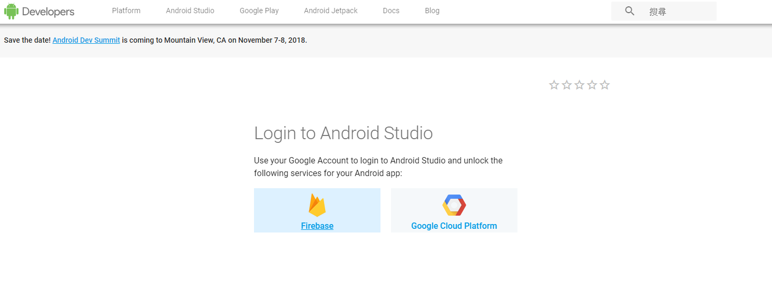772x281 pixels.
Task: Open the Docs navigation item
Action: coord(391,11)
